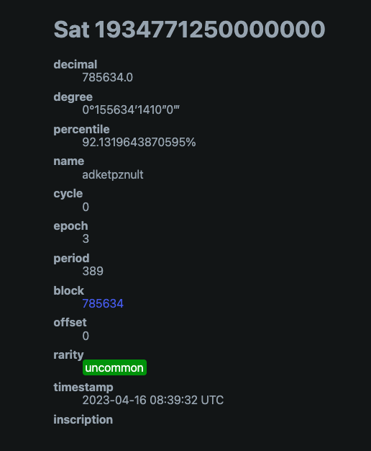
Task: Click the degree value 0°155634′1410″0‴
Action: [x=131, y=110]
